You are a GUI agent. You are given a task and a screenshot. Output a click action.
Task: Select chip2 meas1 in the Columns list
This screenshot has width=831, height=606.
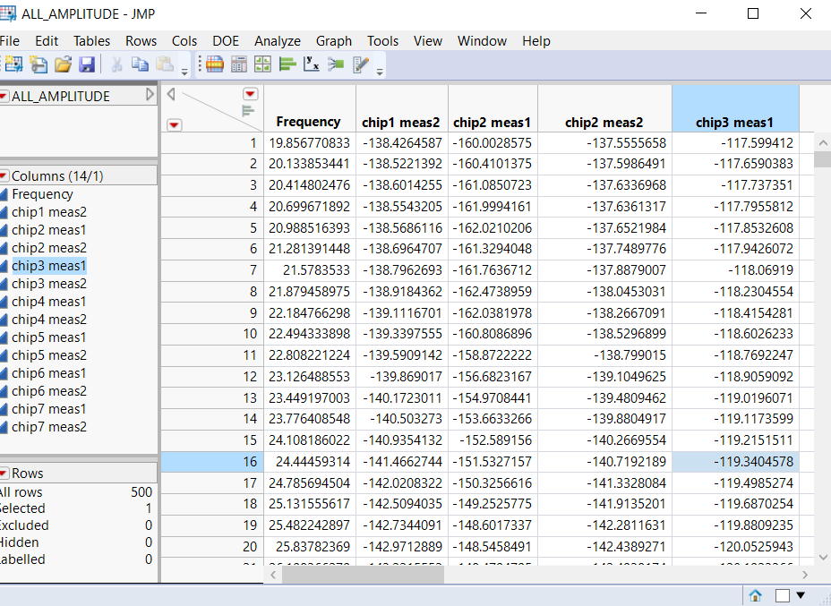point(48,230)
